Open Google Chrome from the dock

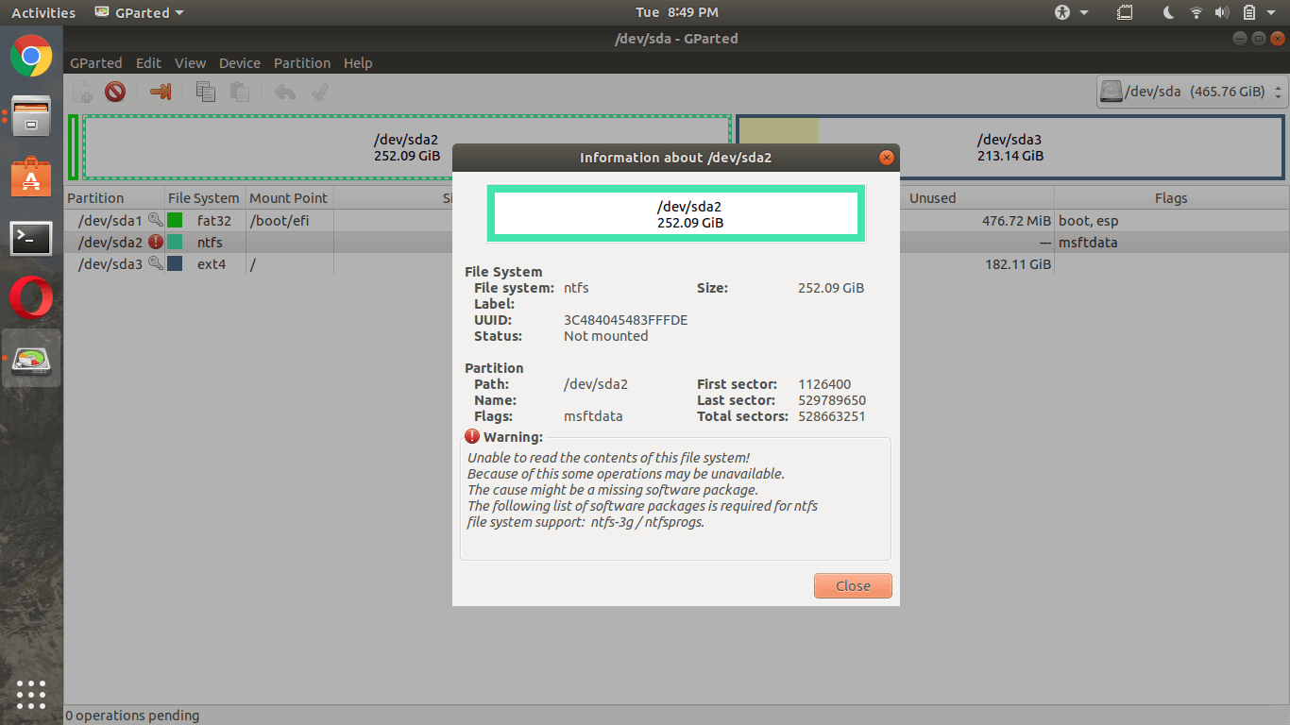[x=31, y=56]
